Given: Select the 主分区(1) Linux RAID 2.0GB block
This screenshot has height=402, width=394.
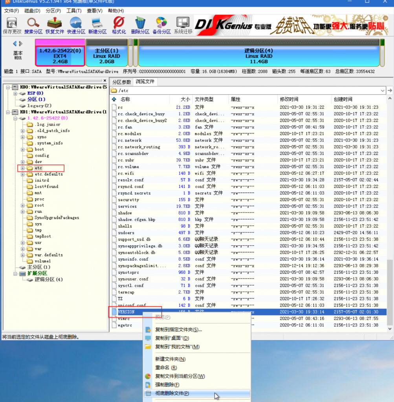Looking at the screenshot, I should point(107,53).
